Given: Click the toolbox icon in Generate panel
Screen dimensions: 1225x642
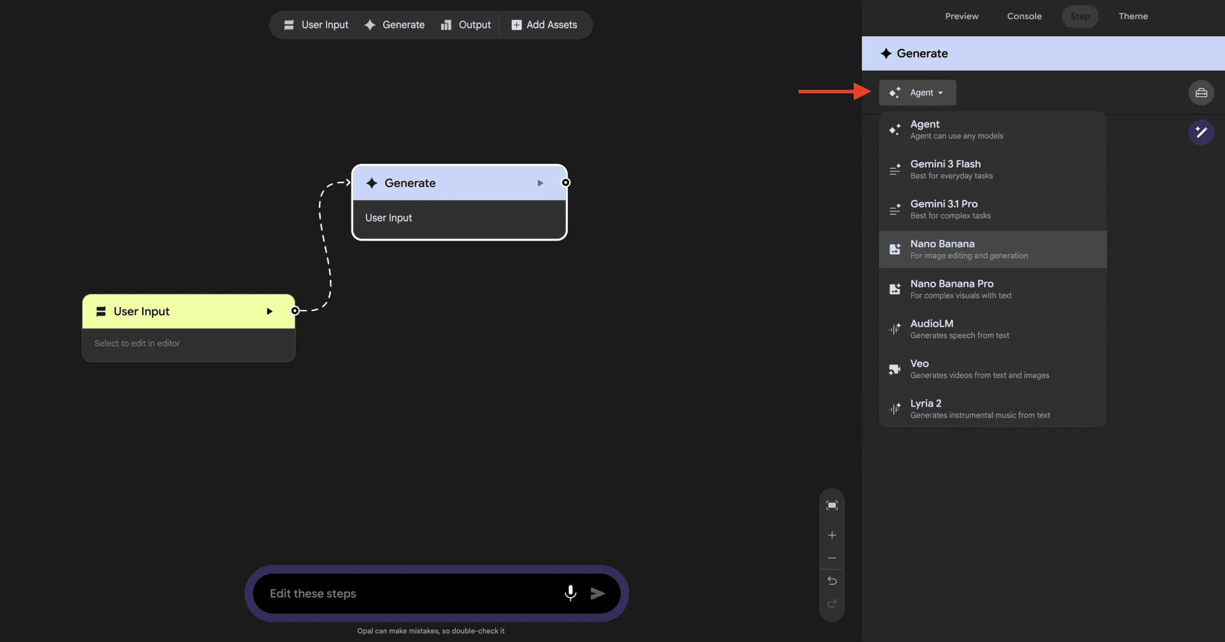Looking at the screenshot, I should tap(1201, 93).
